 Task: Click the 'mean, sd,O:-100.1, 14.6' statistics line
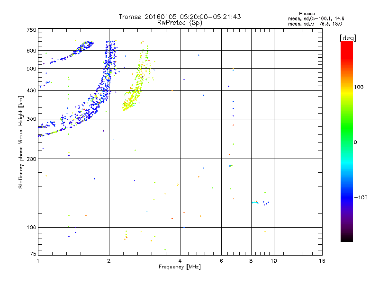(x=316, y=18)
